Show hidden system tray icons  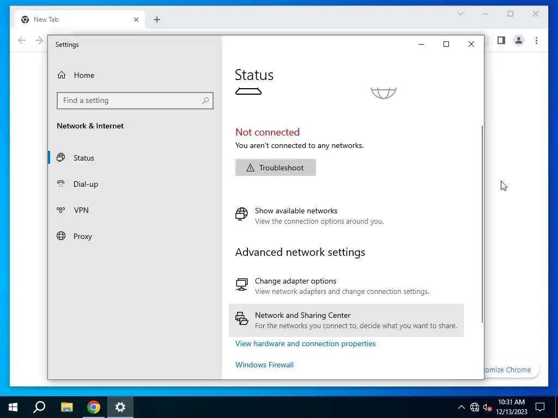coord(461,407)
